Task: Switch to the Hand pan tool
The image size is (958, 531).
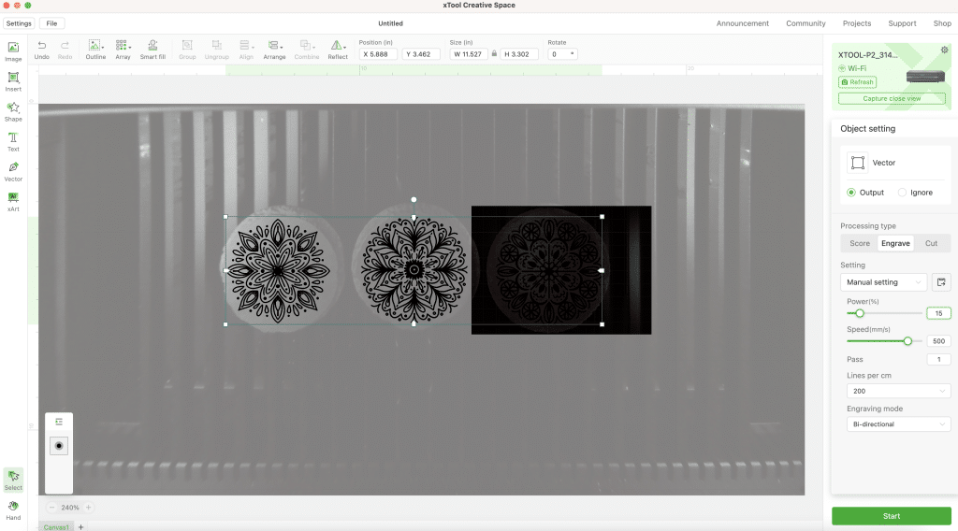Action: click(13, 510)
